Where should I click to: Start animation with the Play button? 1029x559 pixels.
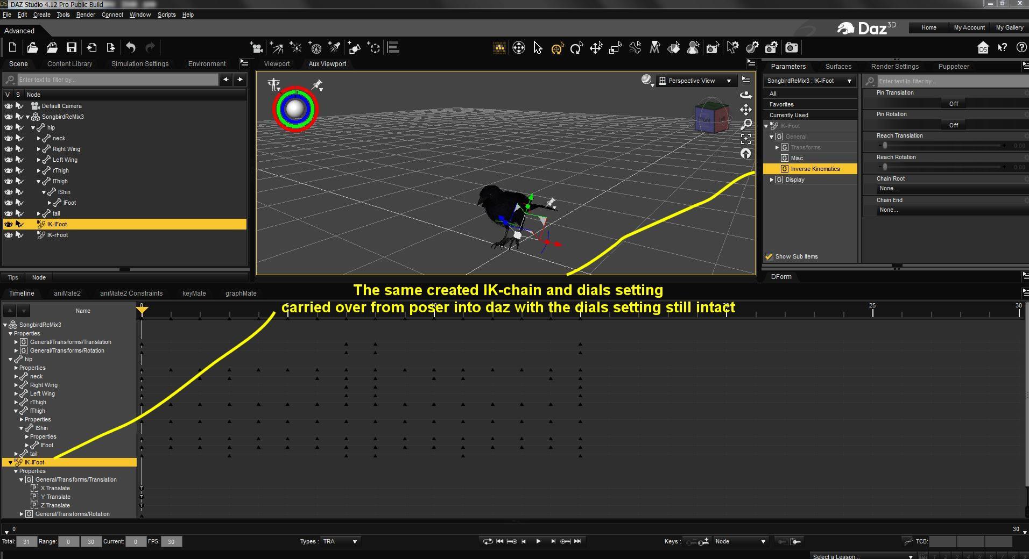538,541
